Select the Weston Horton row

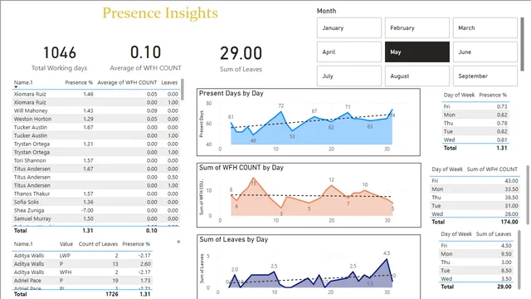click(96, 119)
